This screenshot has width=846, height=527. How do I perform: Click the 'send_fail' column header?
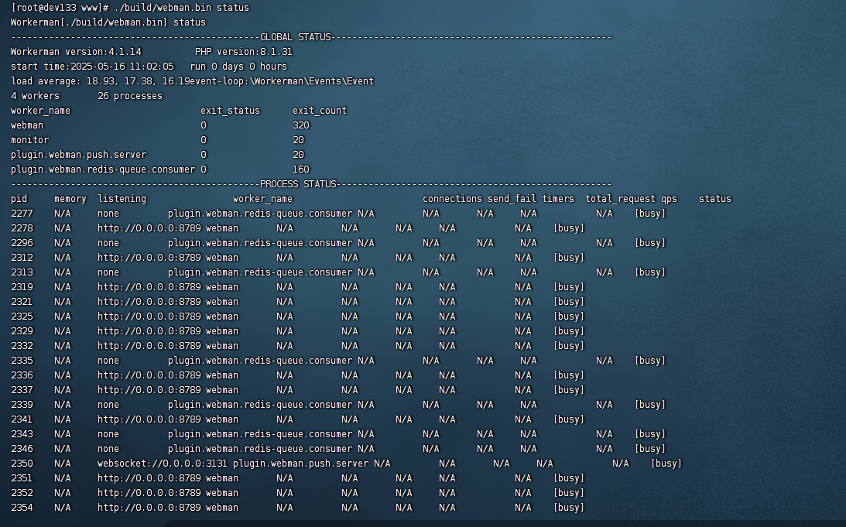tap(512, 199)
